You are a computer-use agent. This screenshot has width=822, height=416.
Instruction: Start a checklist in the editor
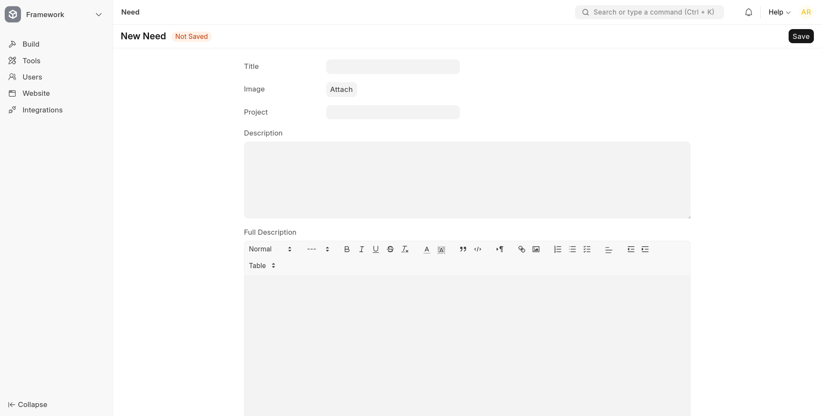point(587,249)
